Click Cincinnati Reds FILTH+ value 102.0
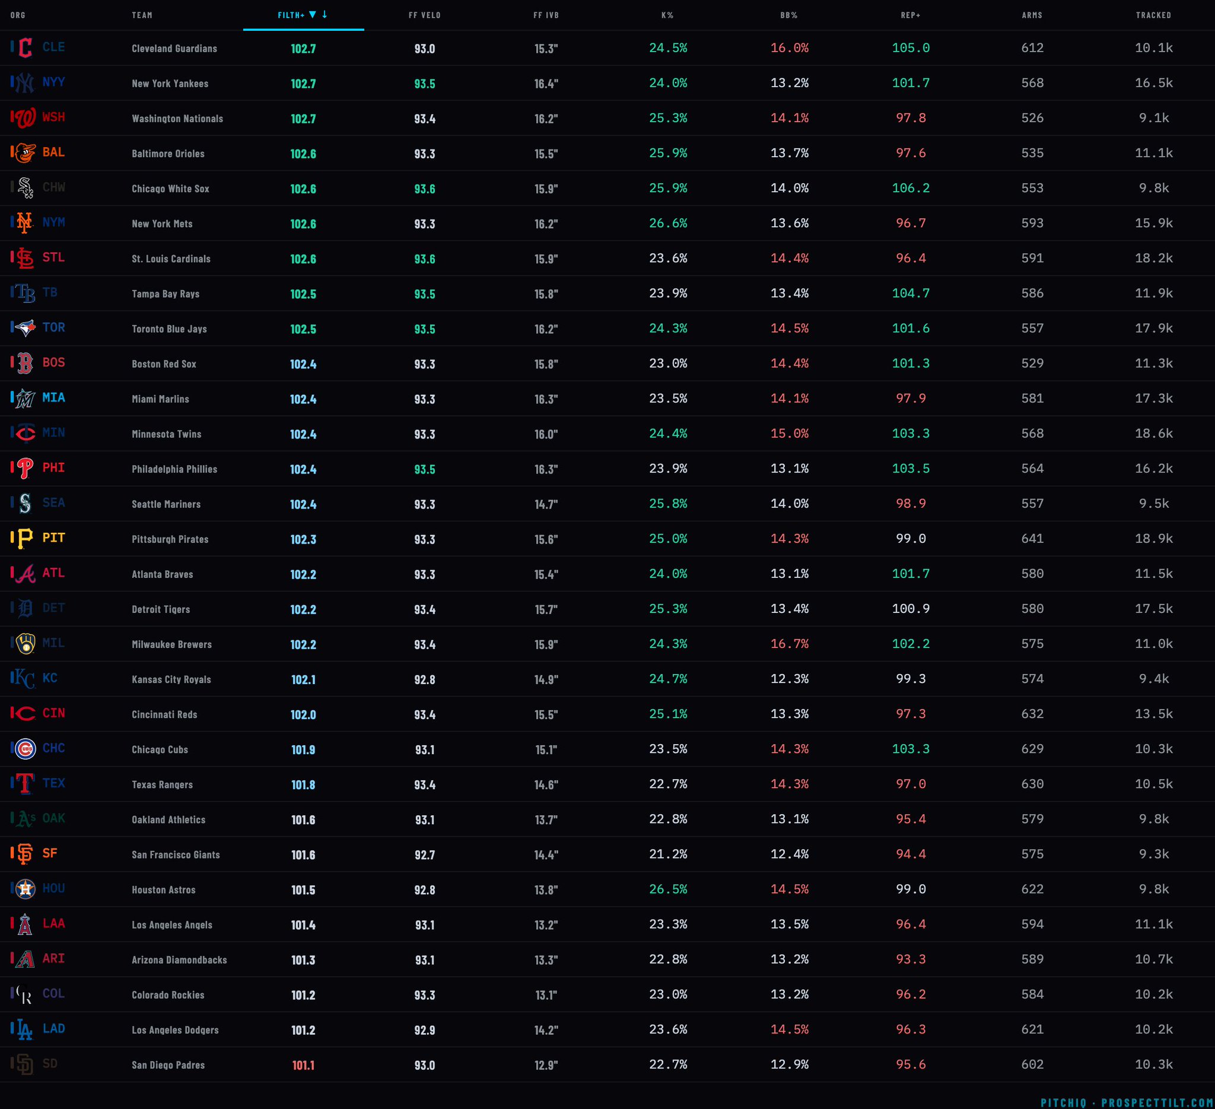The image size is (1215, 1109). point(303,714)
